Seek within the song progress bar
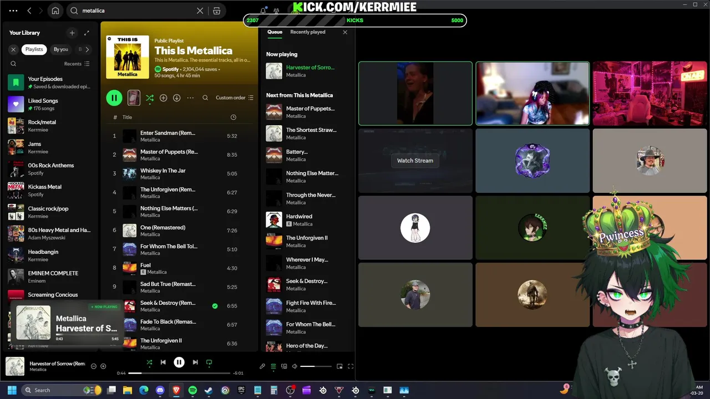The height and width of the screenshot is (399, 710). [x=179, y=373]
